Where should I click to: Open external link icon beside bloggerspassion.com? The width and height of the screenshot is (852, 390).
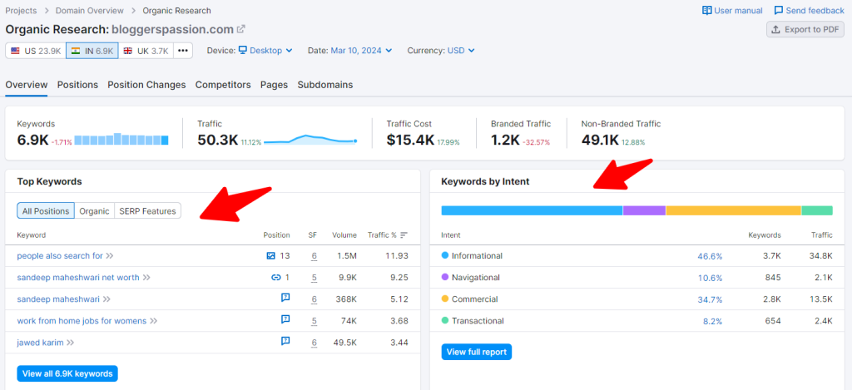click(x=241, y=29)
